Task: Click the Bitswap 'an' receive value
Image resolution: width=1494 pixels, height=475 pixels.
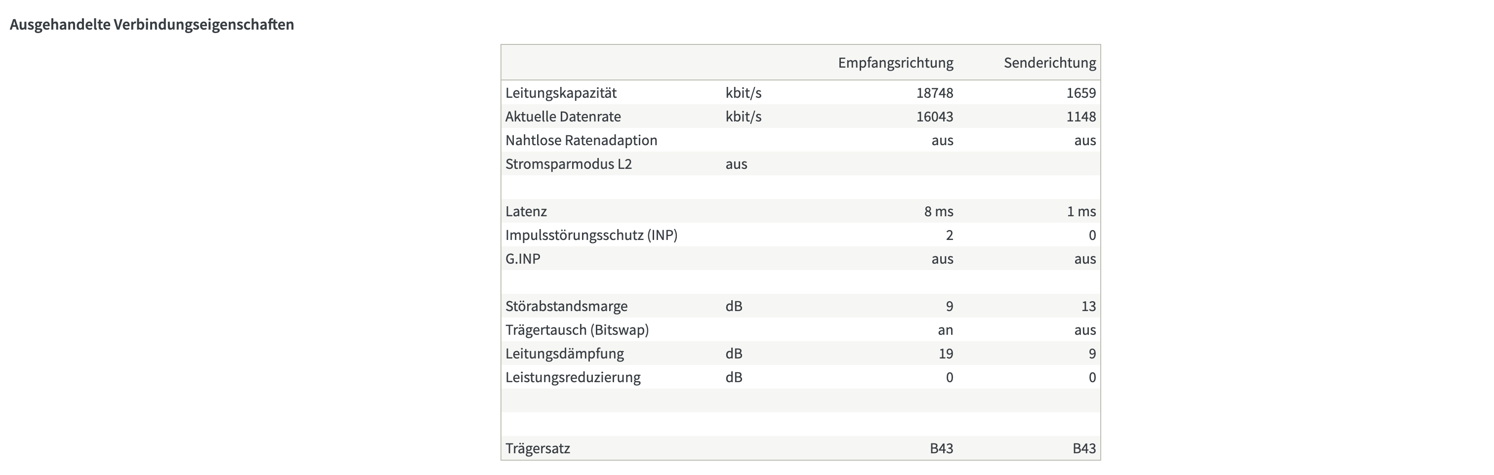Action: (945, 330)
